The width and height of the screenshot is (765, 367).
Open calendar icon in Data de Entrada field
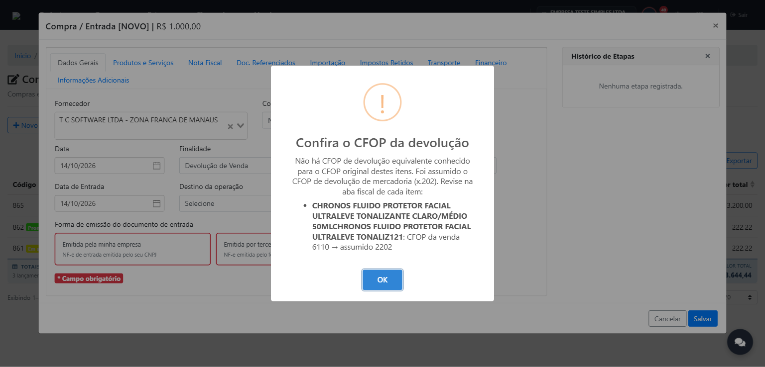156,203
